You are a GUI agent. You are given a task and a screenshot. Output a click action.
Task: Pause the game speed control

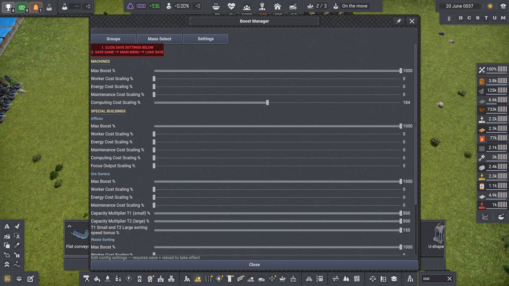click(x=449, y=18)
